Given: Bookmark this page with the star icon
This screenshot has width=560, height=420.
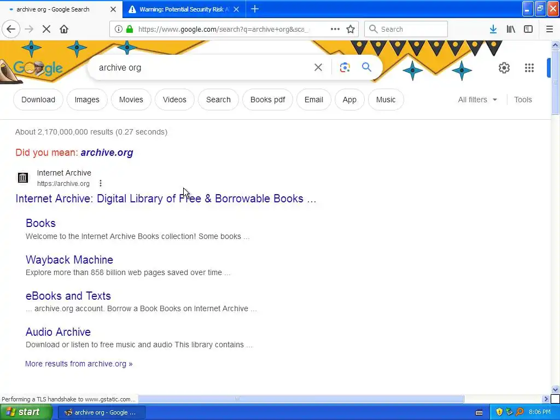Looking at the screenshot, I should (351, 29).
